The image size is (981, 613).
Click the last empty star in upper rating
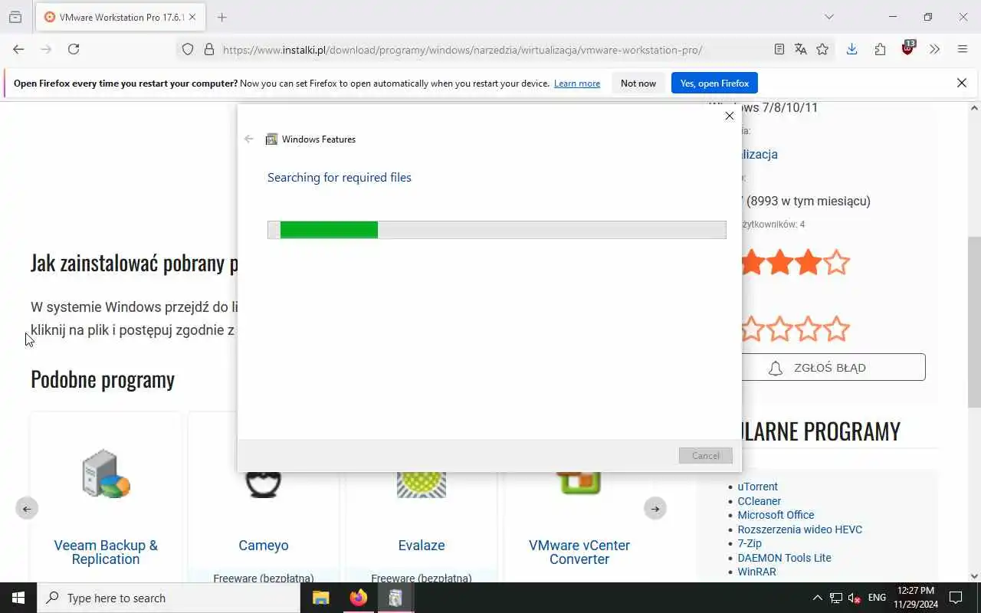[x=837, y=263]
